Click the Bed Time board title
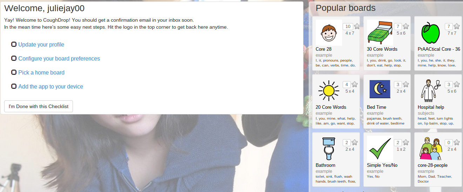Viewport: 463px width, 192px height. coord(376,107)
